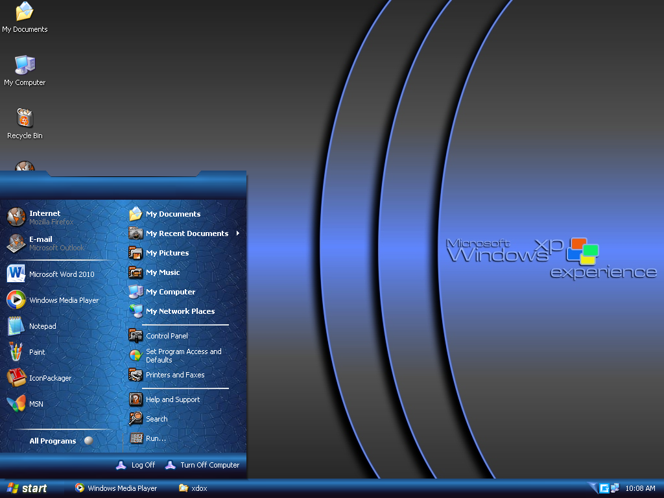Click Internet menu entry label
The width and height of the screenshot is (664, 498).
click(x=45, y=213)
